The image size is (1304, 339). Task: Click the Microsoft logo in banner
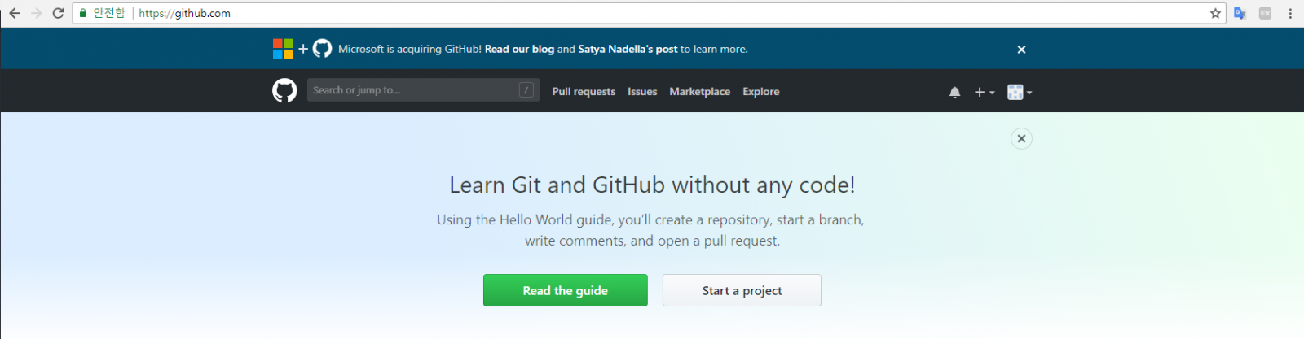[x=283, y=49]
